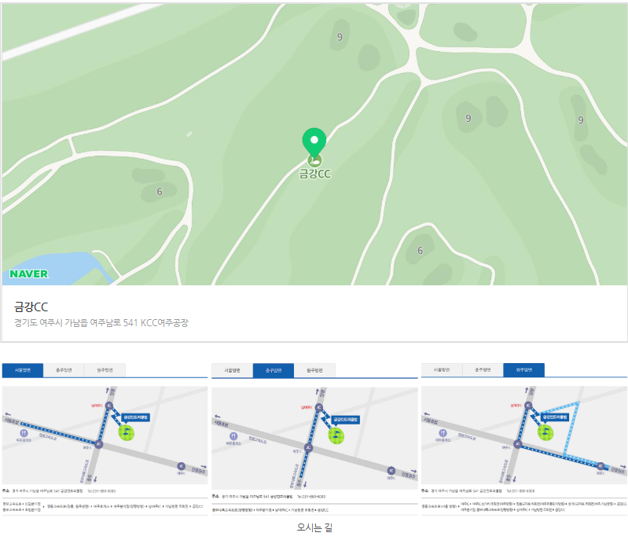Click the small golf course icon beneath the pin
628x540 pixels.
click(x=314, y=160)
